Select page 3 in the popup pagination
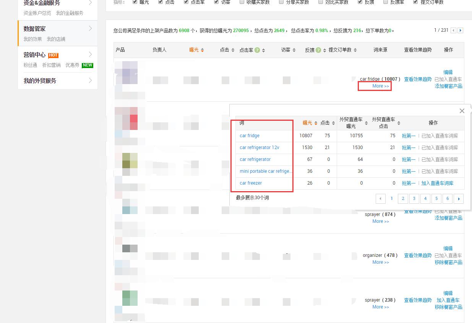The width and height of the screenshot is (472, 323). pyautogui.click(x=414, y=198)
